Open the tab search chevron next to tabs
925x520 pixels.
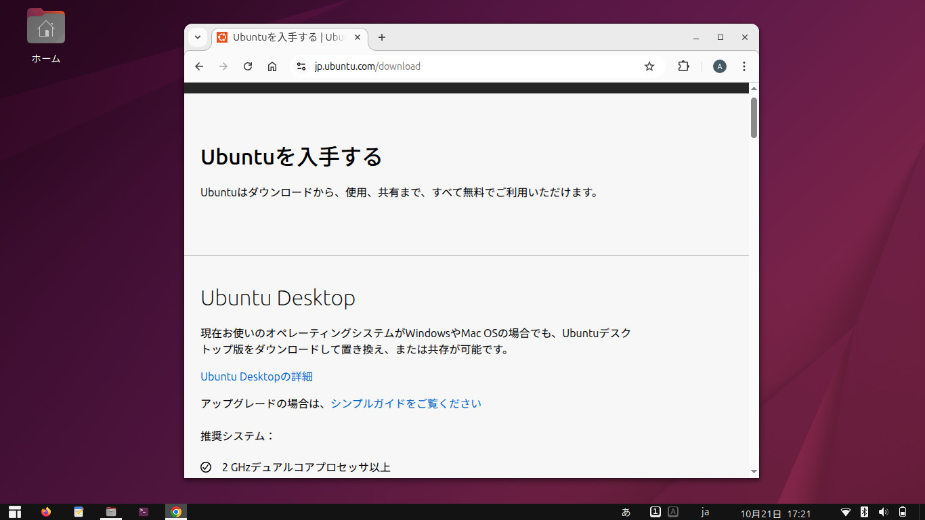197,38
